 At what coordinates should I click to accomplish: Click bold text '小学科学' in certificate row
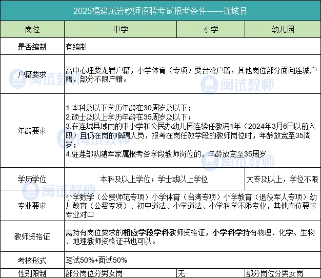click(x=228, y=232)
